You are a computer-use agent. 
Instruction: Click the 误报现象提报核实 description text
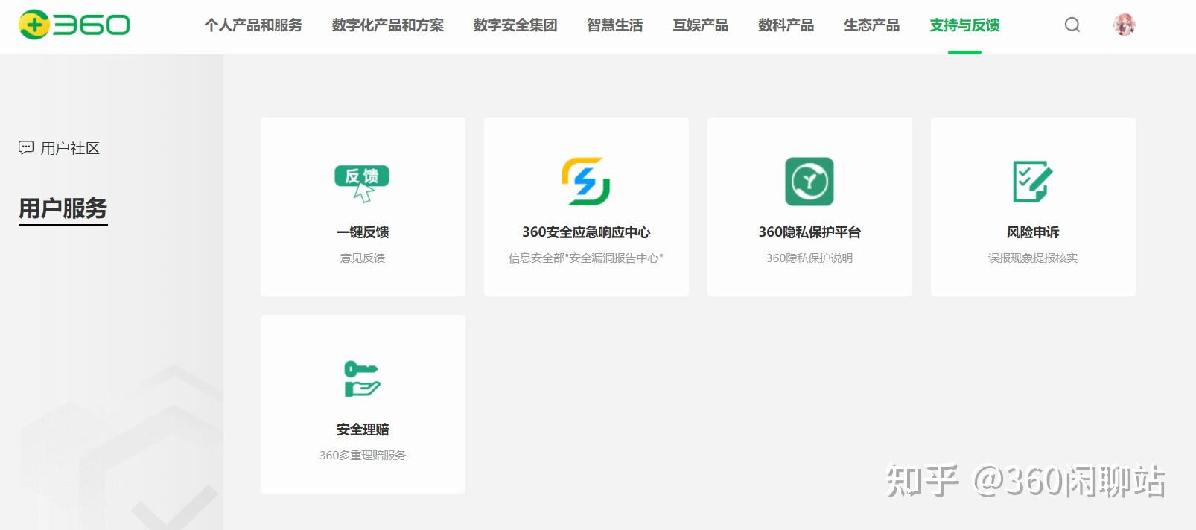click(x=1033, y=258)
